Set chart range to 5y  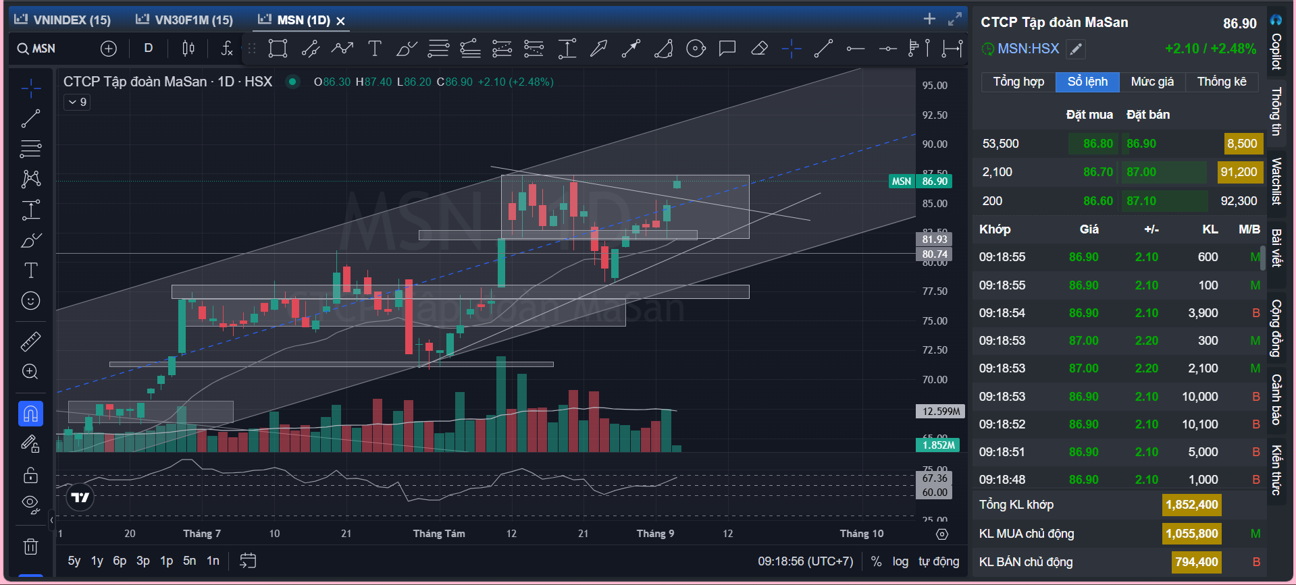pyautogui.click(x=74, y=561)
